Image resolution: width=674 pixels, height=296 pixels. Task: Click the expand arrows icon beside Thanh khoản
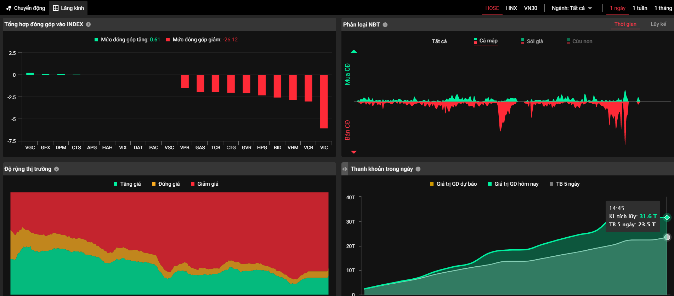(345, 169)
